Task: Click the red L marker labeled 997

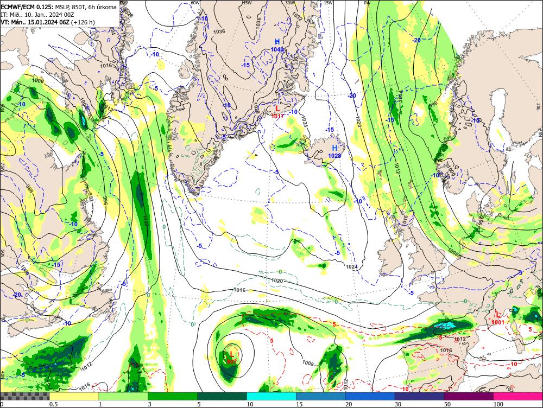Action: point(232,354)
